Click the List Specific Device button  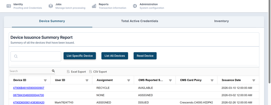pyautogui.click(x=80, y=56)
